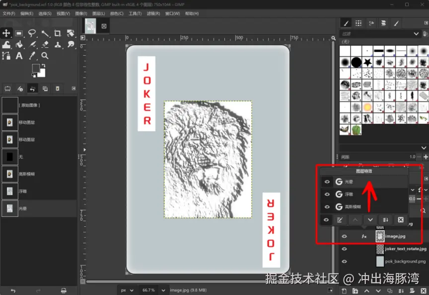The height and width of the screenshot is (295, 429).
Task: Toggle visibility of the 光晕 layer effect
Action: click(x=327, y=182)
